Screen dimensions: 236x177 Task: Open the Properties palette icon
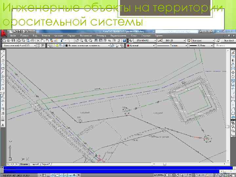(96, 41)
